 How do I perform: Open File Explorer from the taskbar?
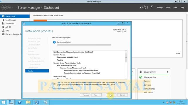(x=28, y=102)
